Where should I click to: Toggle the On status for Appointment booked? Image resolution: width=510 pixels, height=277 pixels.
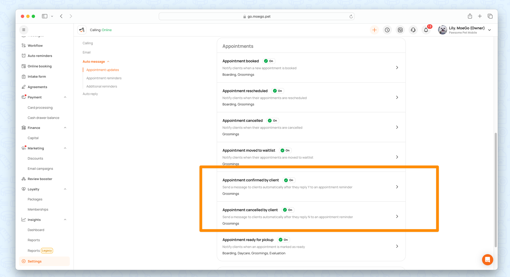[x=269, y=61]
